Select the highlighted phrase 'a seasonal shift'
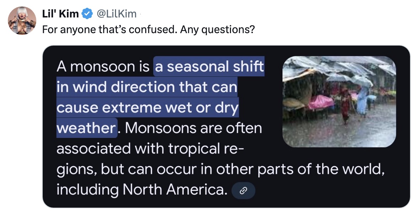 (x=209, y=67)
